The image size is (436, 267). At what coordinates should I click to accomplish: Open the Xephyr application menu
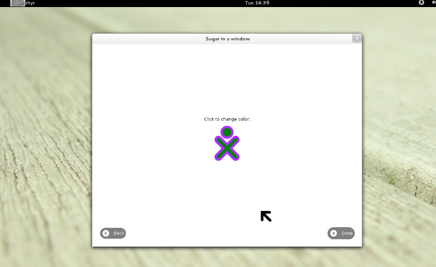pos(26,3)
